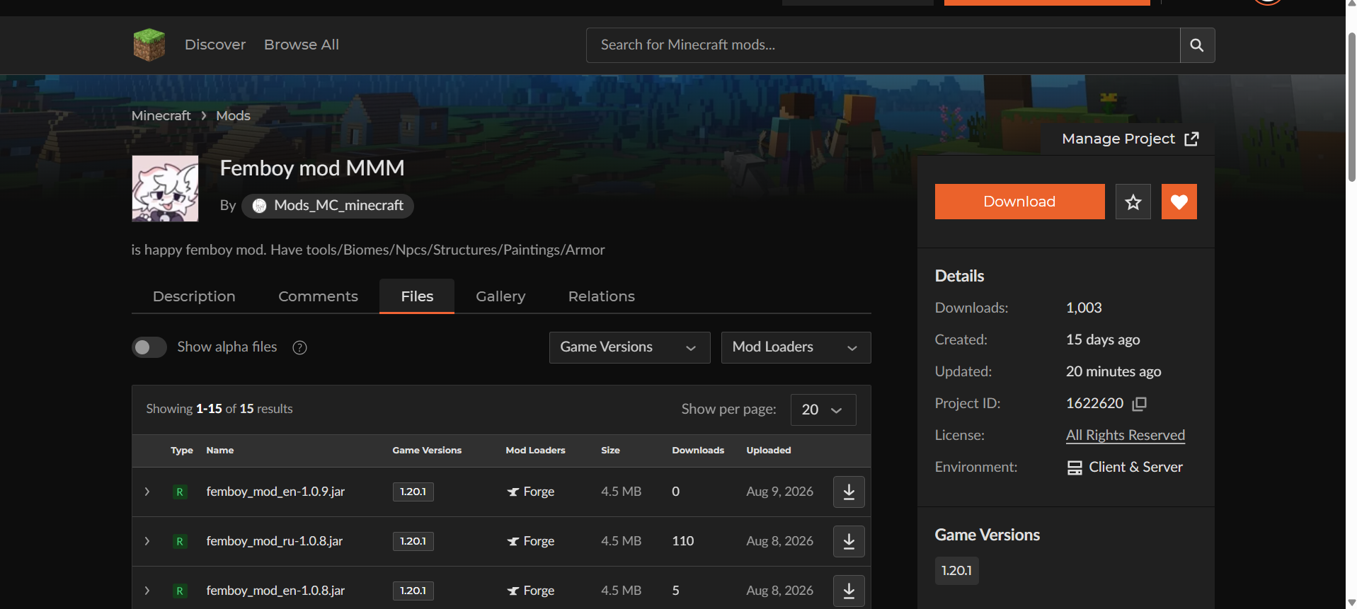Click the Created value 15 days ago
Image resolution: width=1357 pixels, height=609 pixels.
[x=1103, y=340]
